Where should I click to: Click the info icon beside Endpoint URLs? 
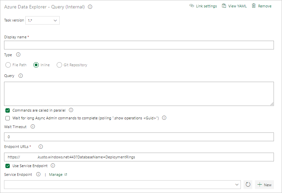tap(41, 147)
